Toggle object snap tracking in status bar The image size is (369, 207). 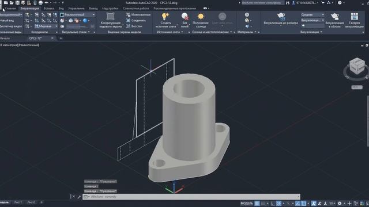(298, 203)
